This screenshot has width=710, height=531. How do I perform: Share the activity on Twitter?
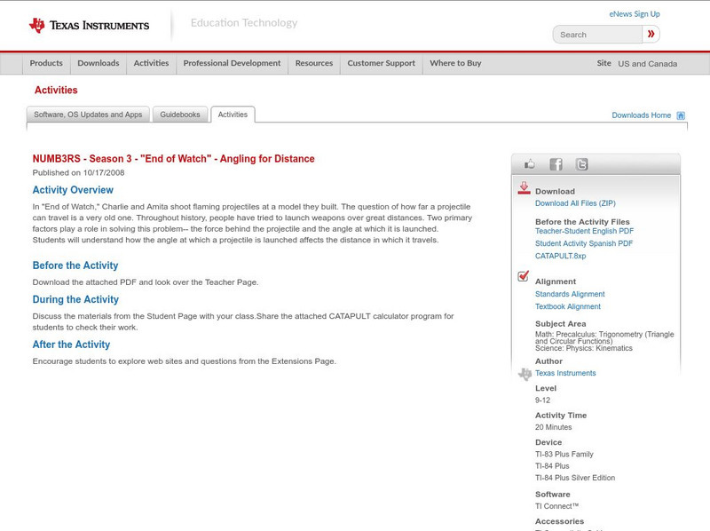583,163
